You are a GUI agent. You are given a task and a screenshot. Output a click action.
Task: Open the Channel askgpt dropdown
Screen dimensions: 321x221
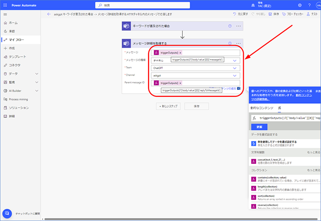pyautogui.click(x=195, y=76)
